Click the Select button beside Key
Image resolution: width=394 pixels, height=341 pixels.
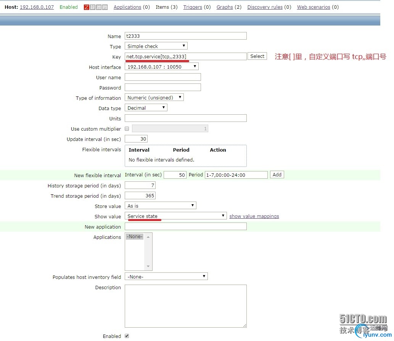[x=257, y=56]
